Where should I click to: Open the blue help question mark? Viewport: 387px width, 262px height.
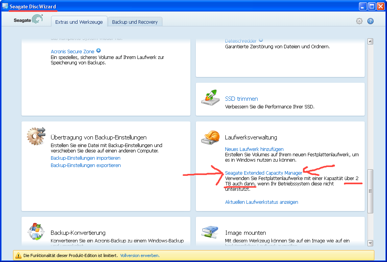click(x=370, y=21)
